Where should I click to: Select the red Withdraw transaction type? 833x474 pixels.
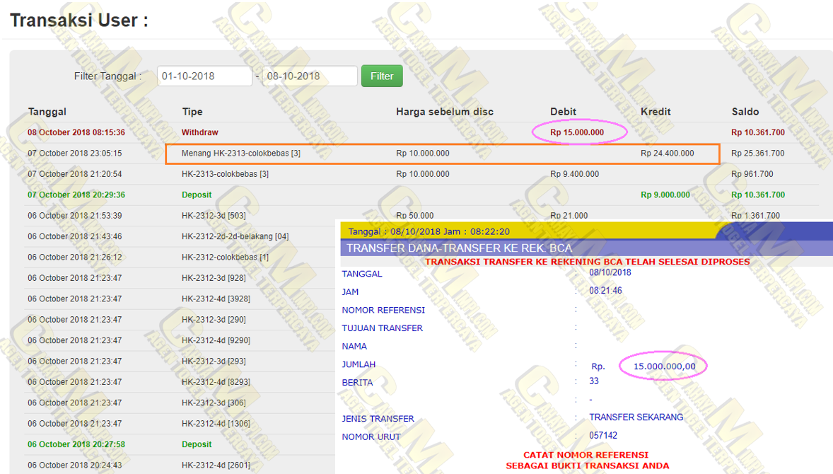(x=199, y=132)
